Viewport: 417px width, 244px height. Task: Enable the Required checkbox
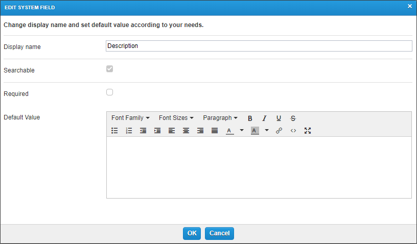click(x=109, y=92)
